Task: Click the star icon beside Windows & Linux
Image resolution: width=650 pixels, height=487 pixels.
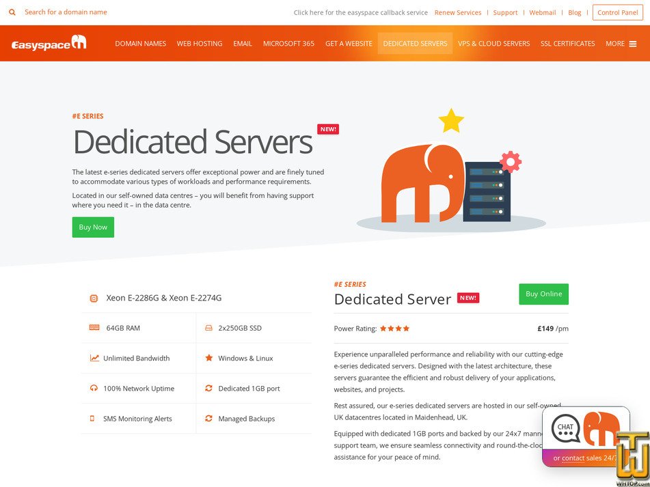Action: coord(209,357)
